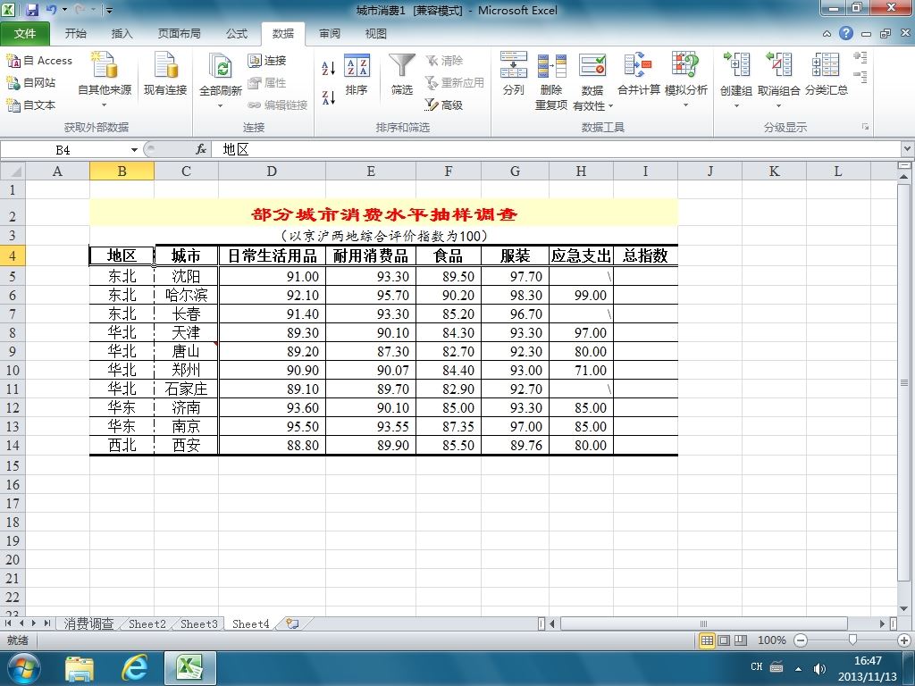Switch to Page Layout view

724,640
